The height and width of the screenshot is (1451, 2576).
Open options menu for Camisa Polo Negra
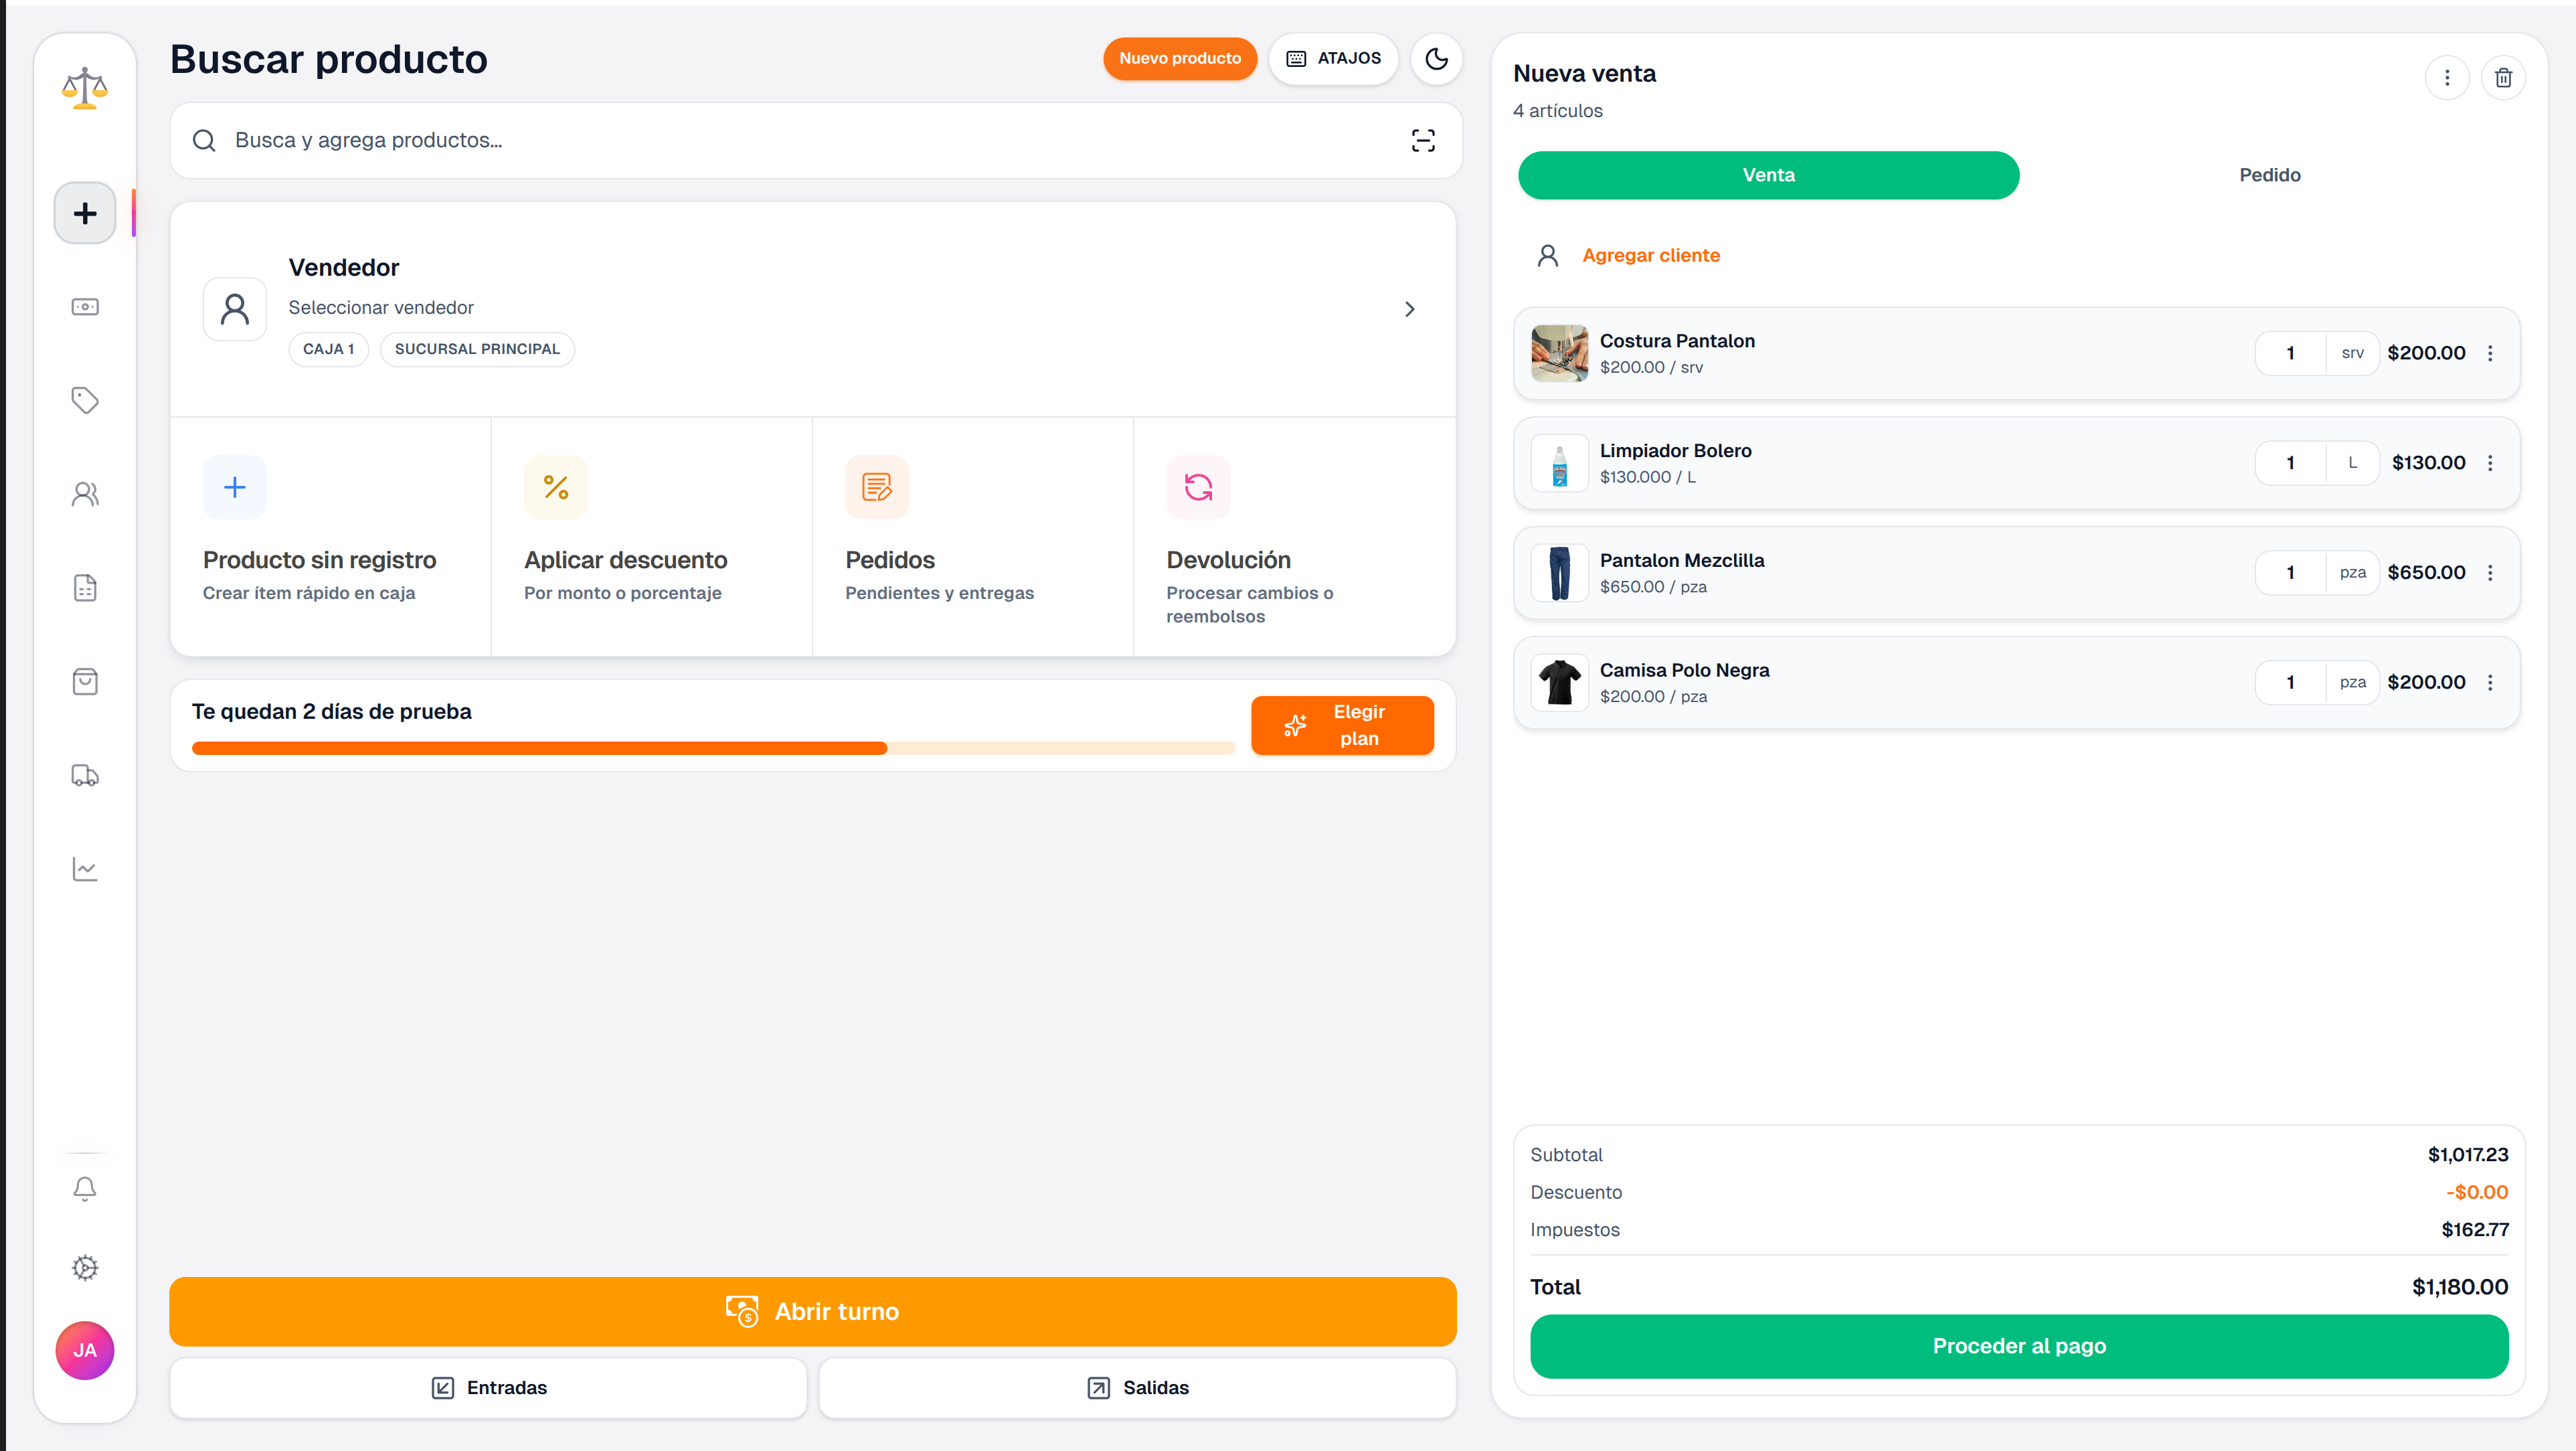(2490, 682)
